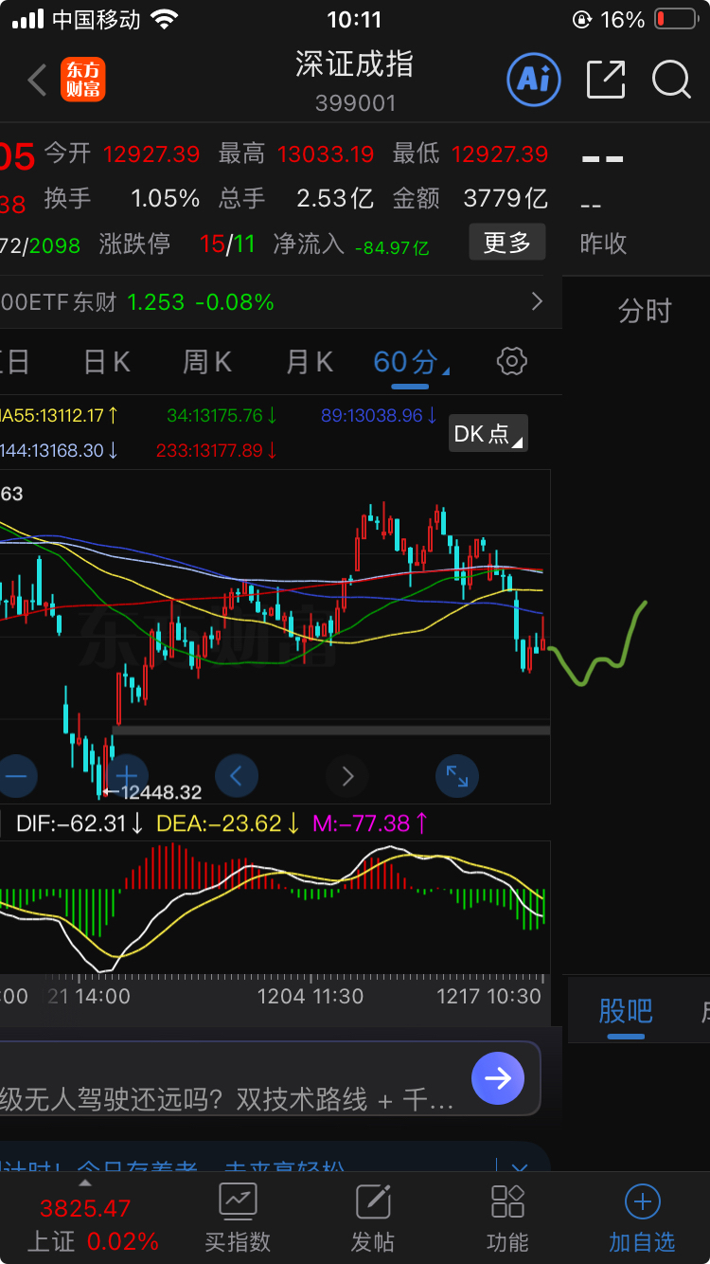Open DK点 indicator dropdown
710x1264 pixels.
pyautogui.click(x=488, y=434)
